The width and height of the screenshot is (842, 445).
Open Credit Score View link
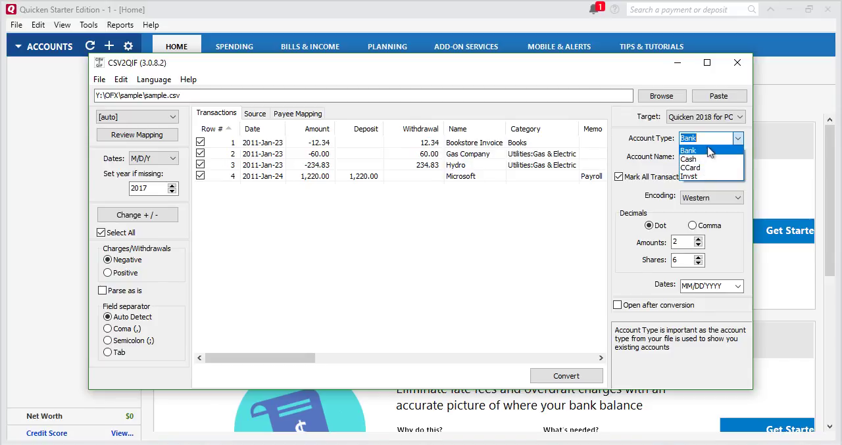pos(122,433)
